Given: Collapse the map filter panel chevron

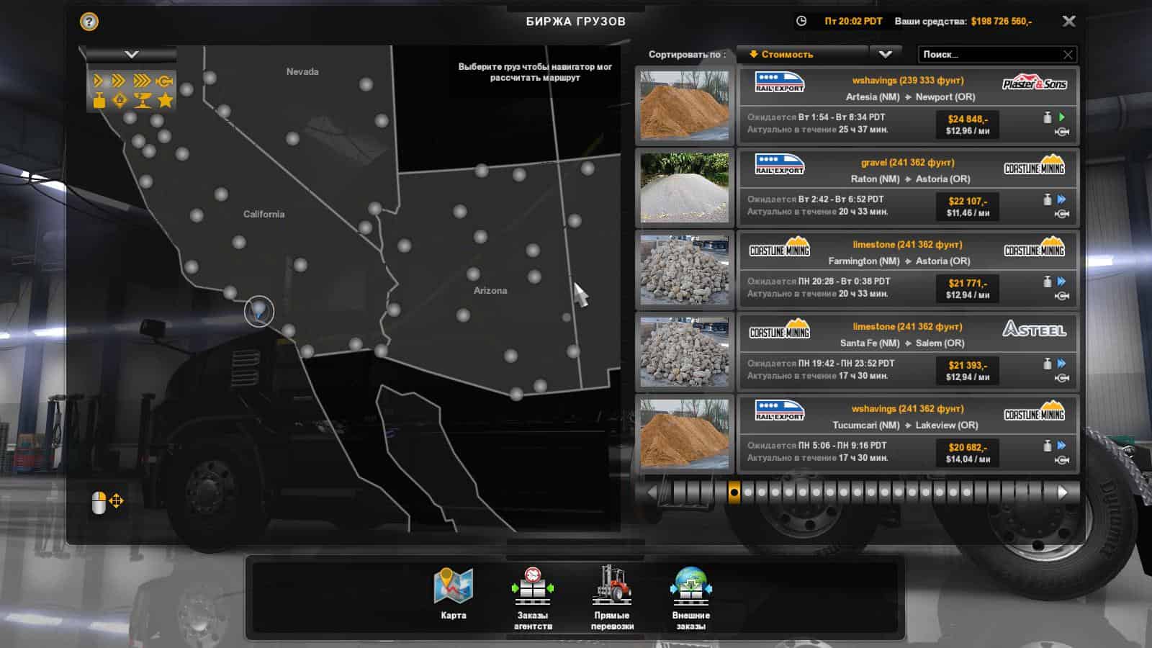Looking at the screenshot, I should 131,55.
